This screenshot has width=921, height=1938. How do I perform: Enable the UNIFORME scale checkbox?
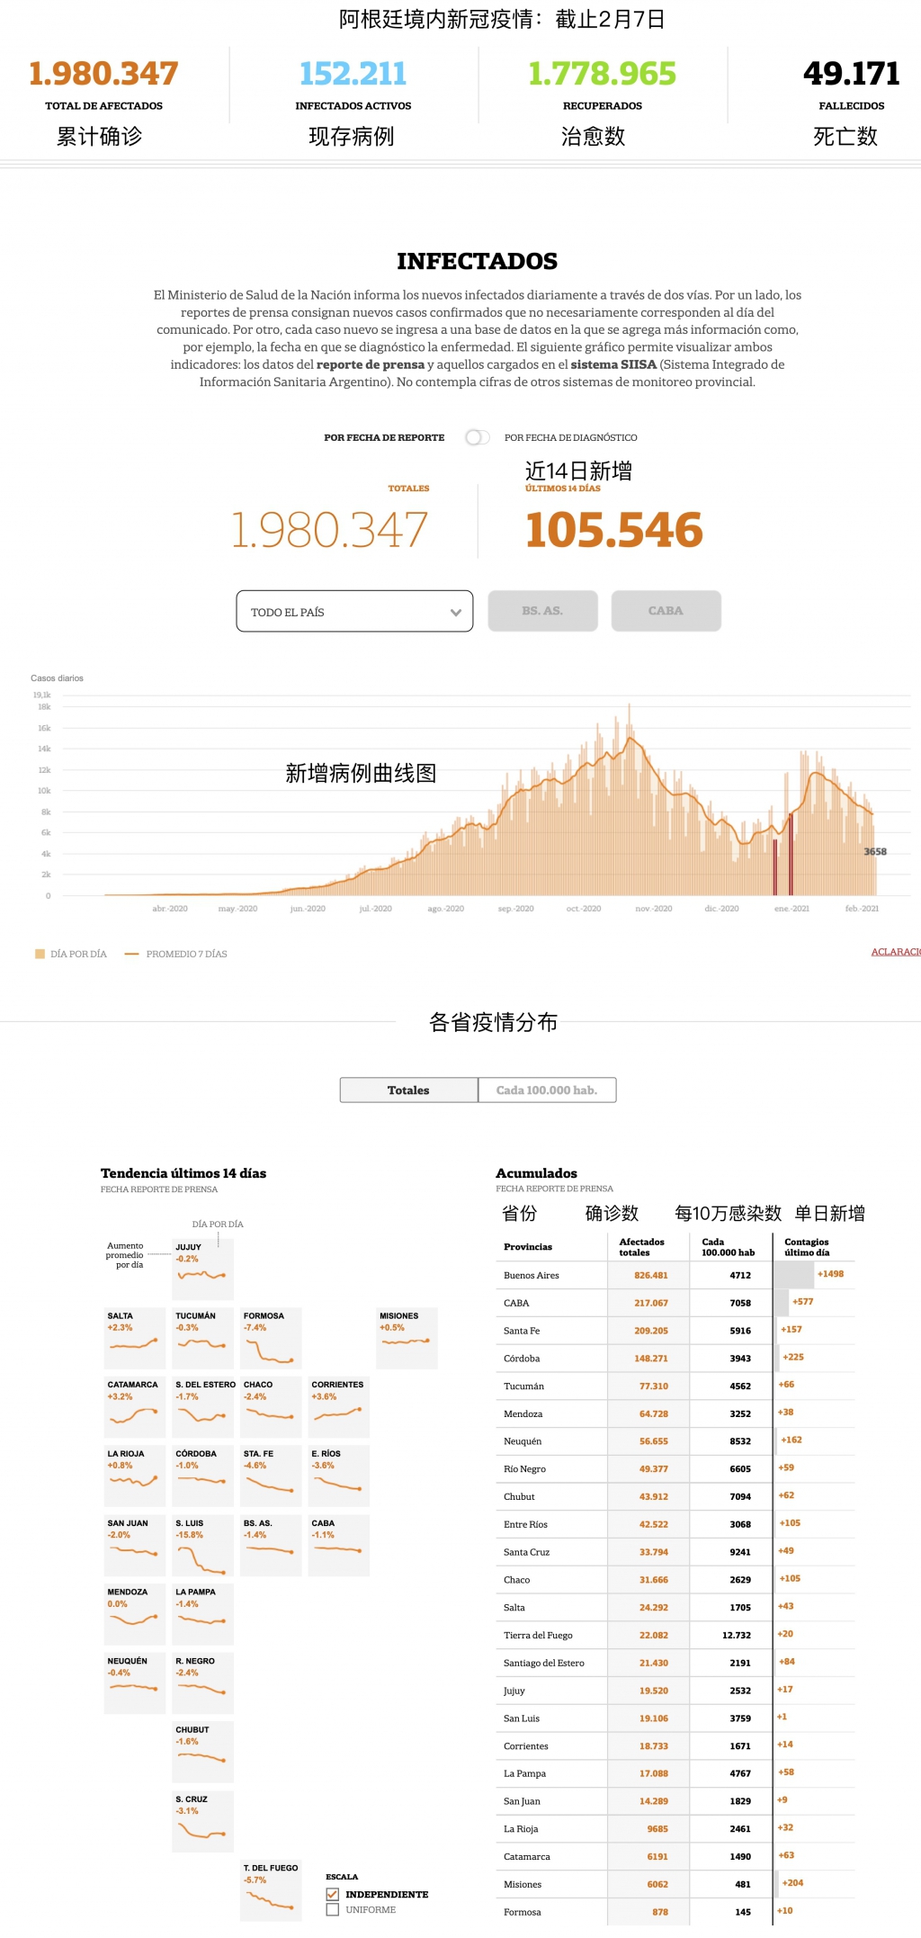[333, 1909]
